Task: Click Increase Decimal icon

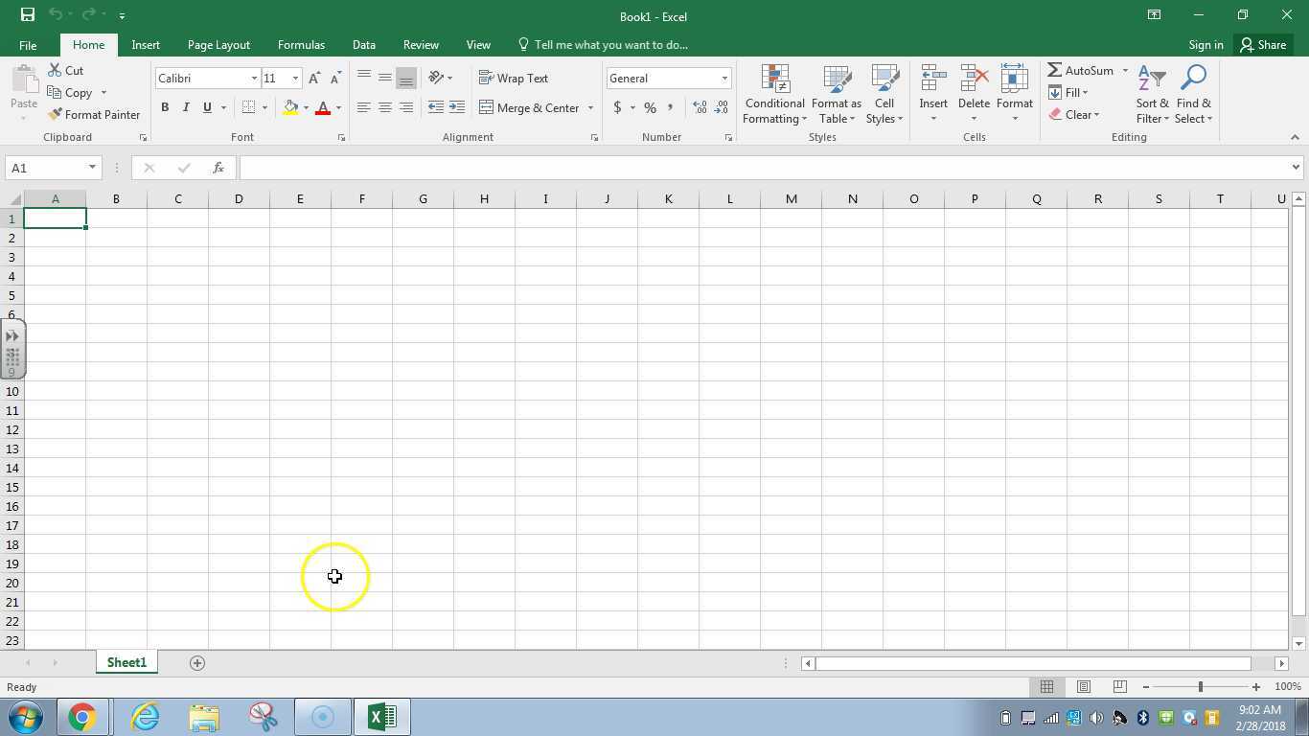Action: tap(700, 108)
